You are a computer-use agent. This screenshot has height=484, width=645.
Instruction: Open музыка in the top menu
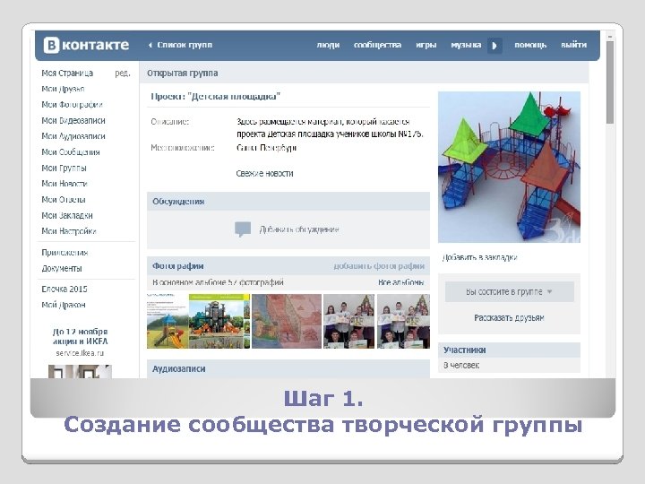coord(466,45)
